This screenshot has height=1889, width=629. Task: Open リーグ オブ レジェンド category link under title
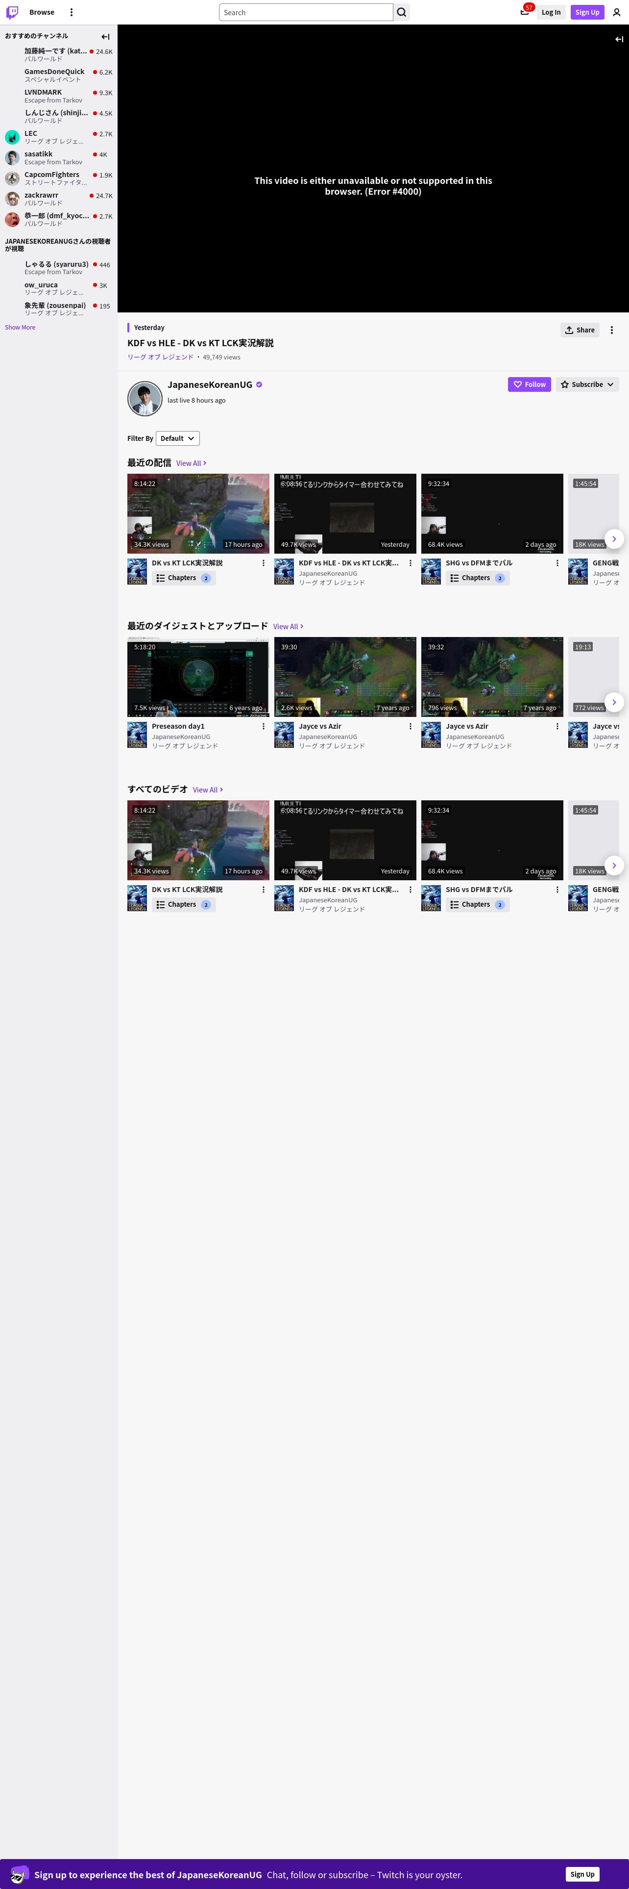tap(160, 357)
